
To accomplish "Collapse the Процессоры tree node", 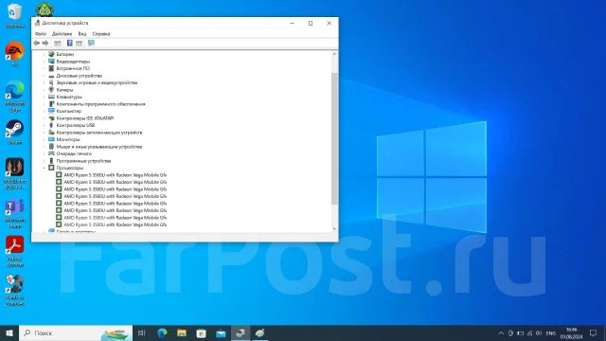I will coord(44,168).
